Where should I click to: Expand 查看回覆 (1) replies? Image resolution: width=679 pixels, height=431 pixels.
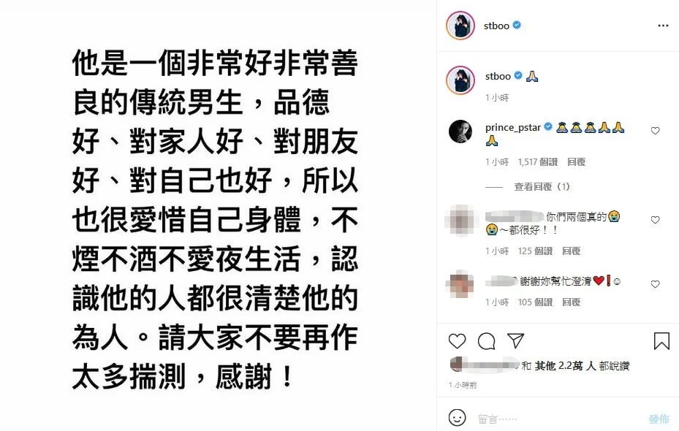[x=542, y=186]
